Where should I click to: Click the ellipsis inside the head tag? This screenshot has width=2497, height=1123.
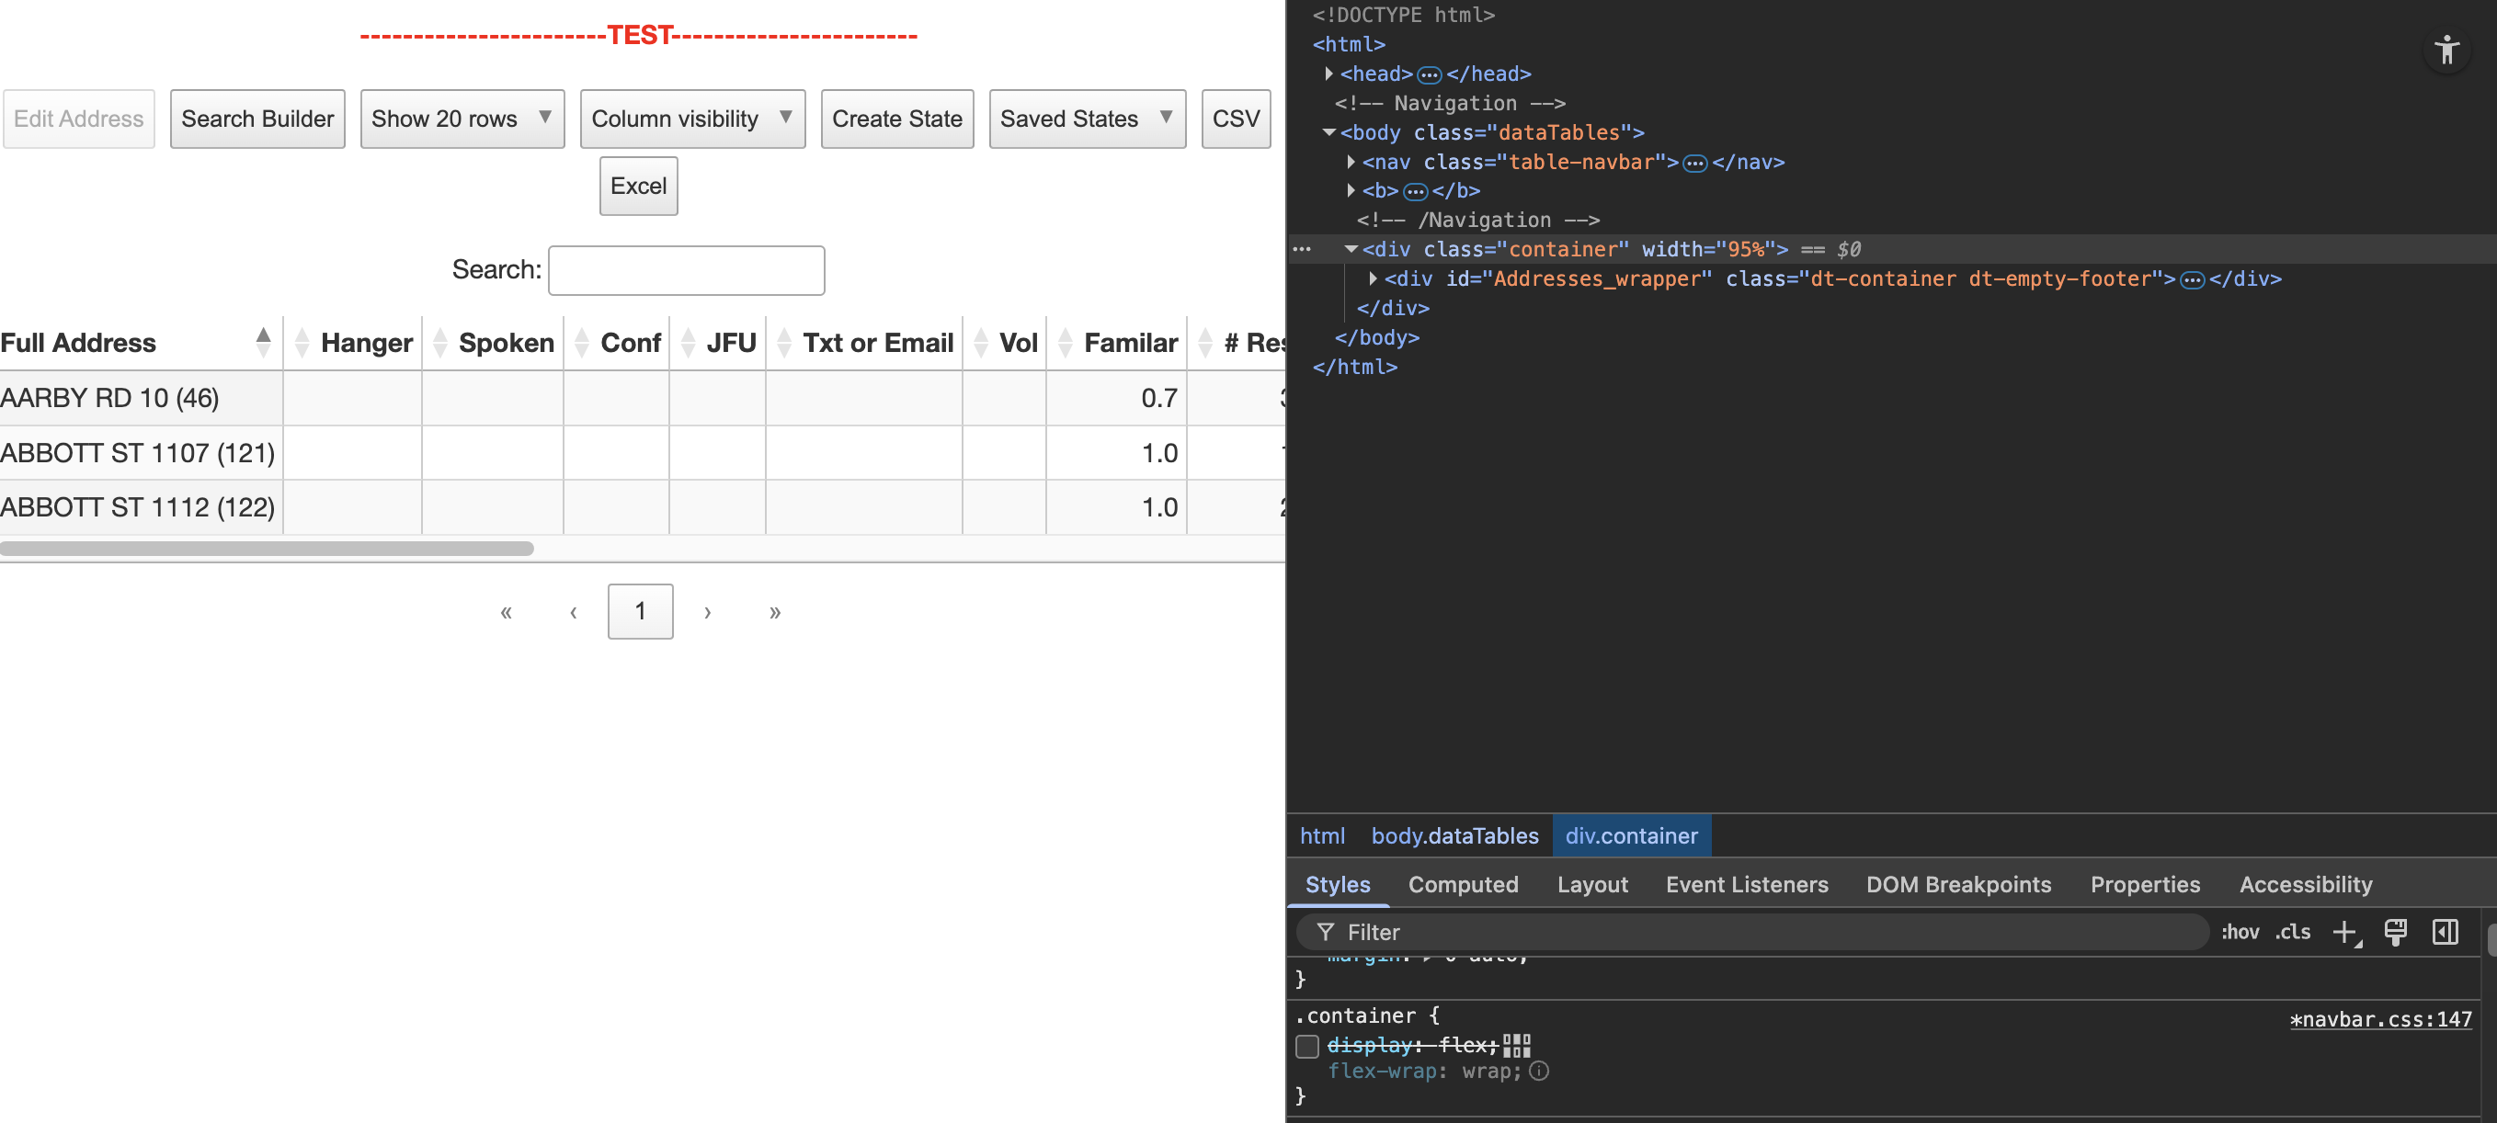click(x=1429, y=74)
